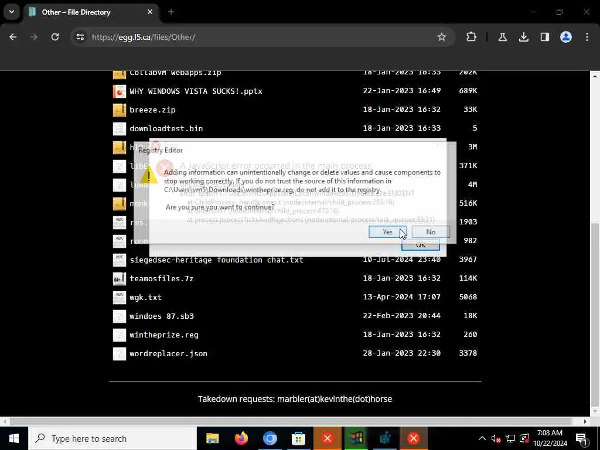Click the scroll right arrow of horizontal scrollbar

(585, 421)
